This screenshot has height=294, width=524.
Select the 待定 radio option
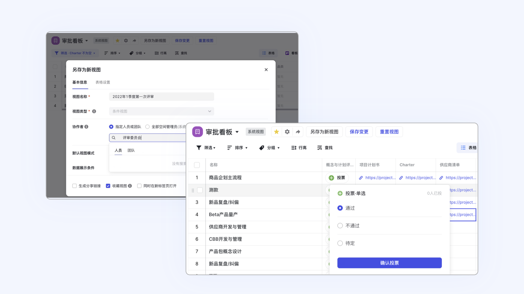tap(340, 243)
